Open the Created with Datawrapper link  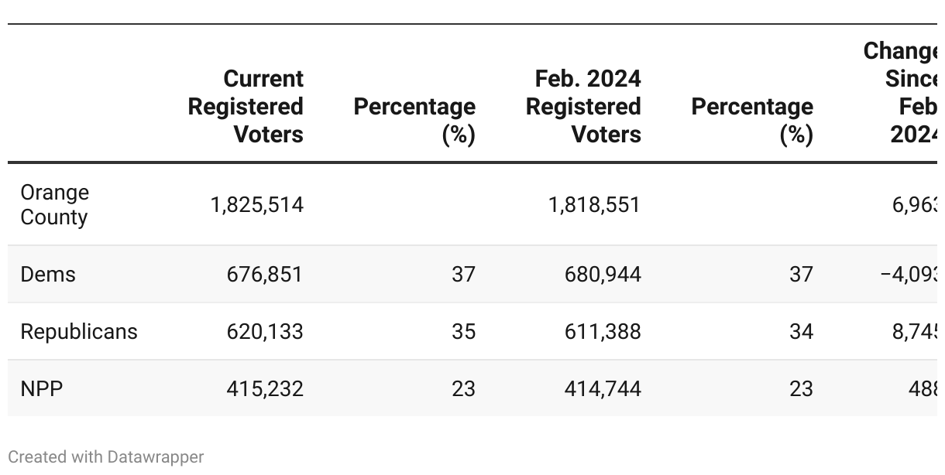[106, 457]
